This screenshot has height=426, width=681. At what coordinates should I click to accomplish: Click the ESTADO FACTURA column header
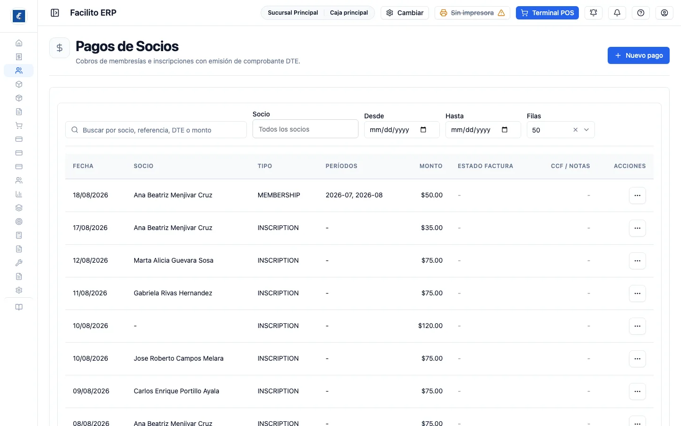[485, 166]
